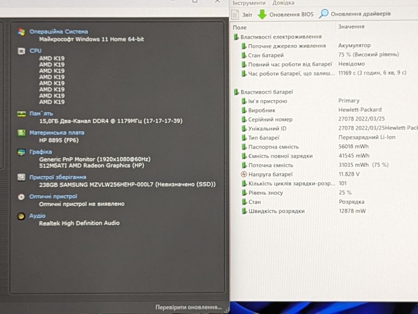The height and width of the screenshot is (314, 418).
Task: Click the 56018 mWh value
Action: point(353,147)
